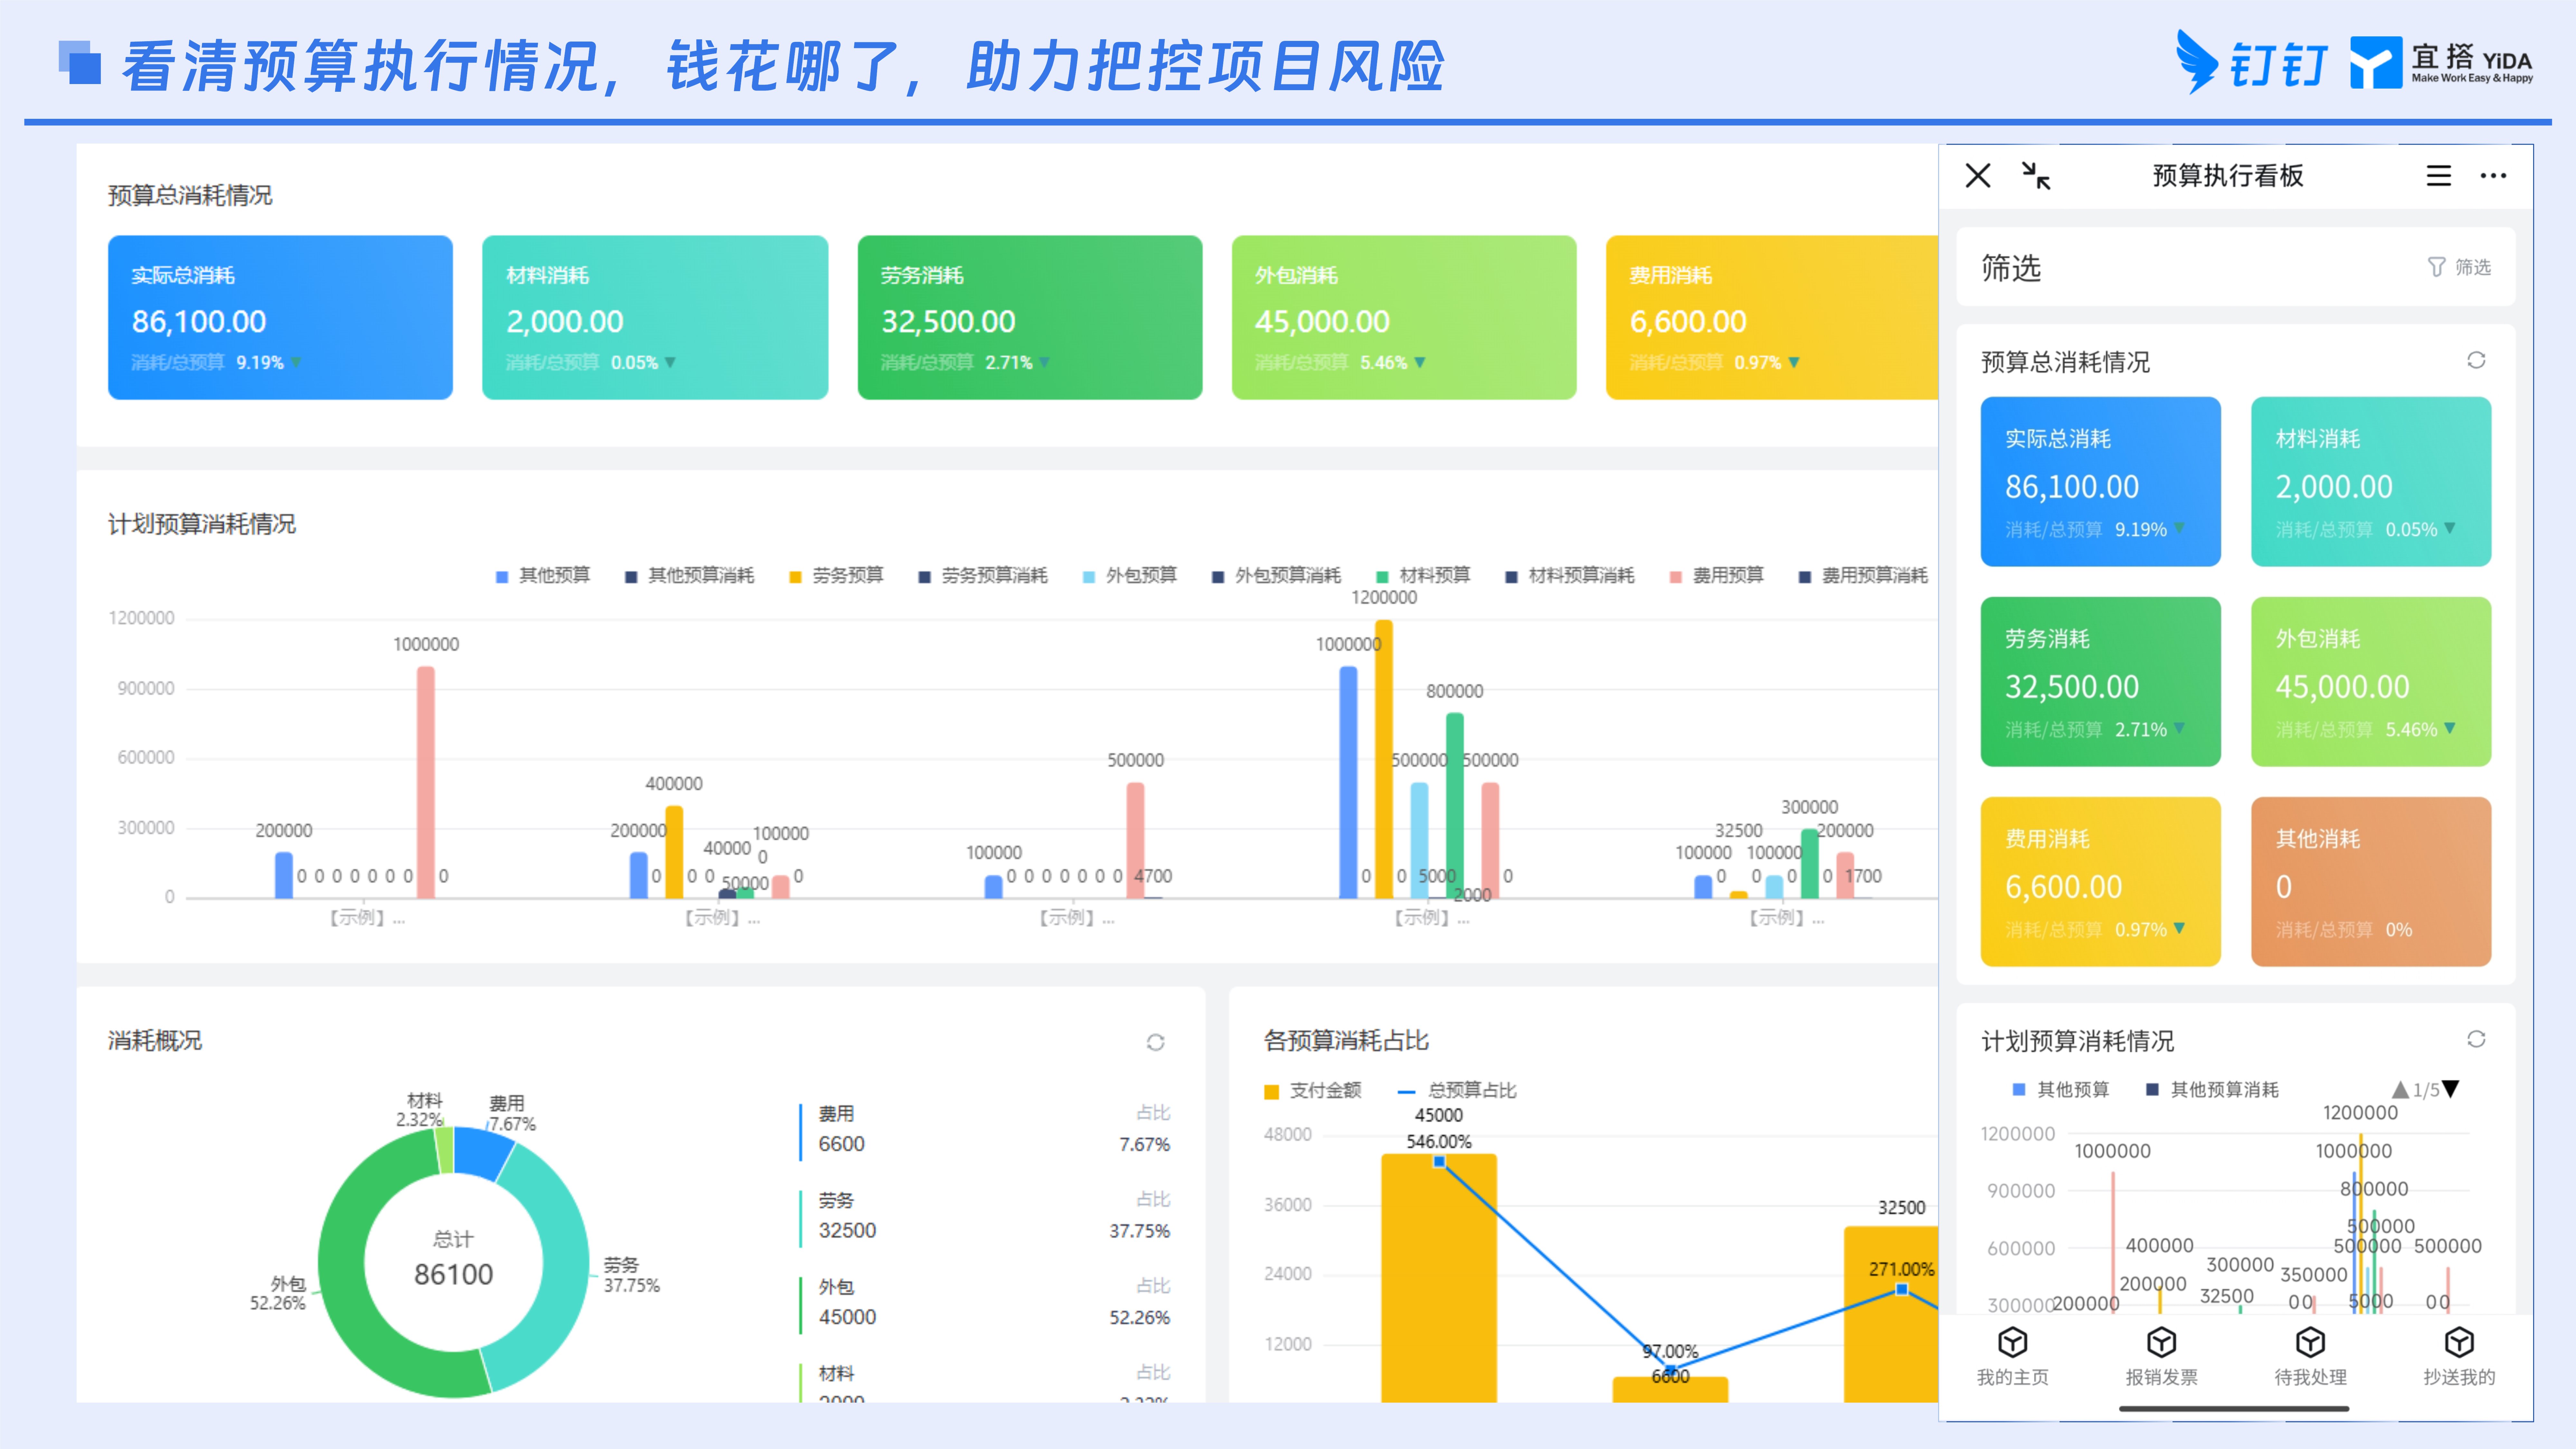Toggle 其他预算 legend in the main bar chart
The image size is (2576, 1449).
click(543, 576)
